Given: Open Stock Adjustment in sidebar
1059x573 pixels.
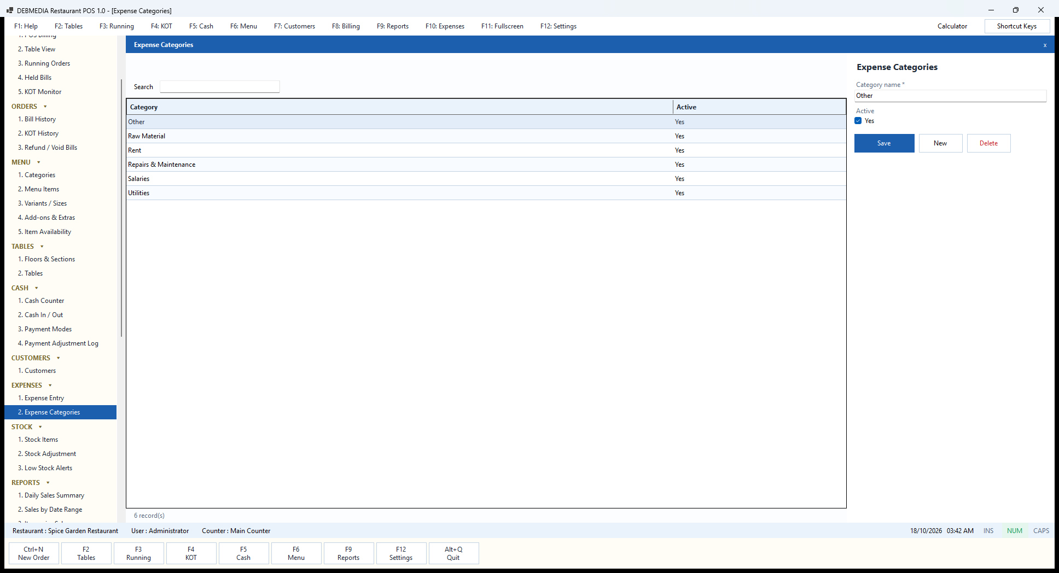Looking at the screenshot, I should pos(60,454).
